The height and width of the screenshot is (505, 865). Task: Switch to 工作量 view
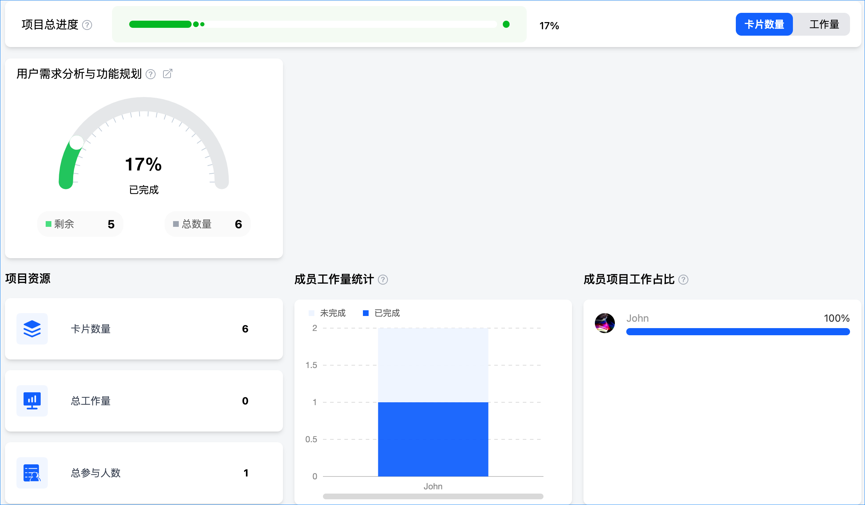coord(824,24)
